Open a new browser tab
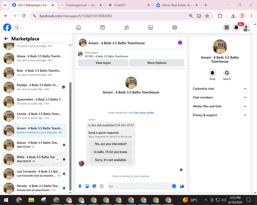257x205 pixels. (x=206, y=5)
